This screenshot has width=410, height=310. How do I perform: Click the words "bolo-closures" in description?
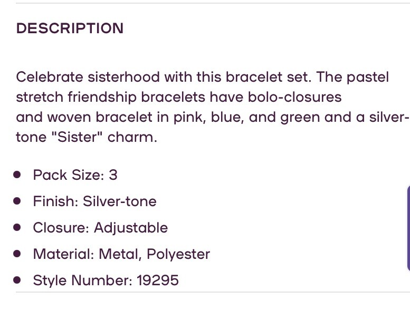point(294,97)
